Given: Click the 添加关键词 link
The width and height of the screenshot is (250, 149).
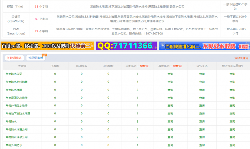Looking at the screenshot, I should 241,58.
